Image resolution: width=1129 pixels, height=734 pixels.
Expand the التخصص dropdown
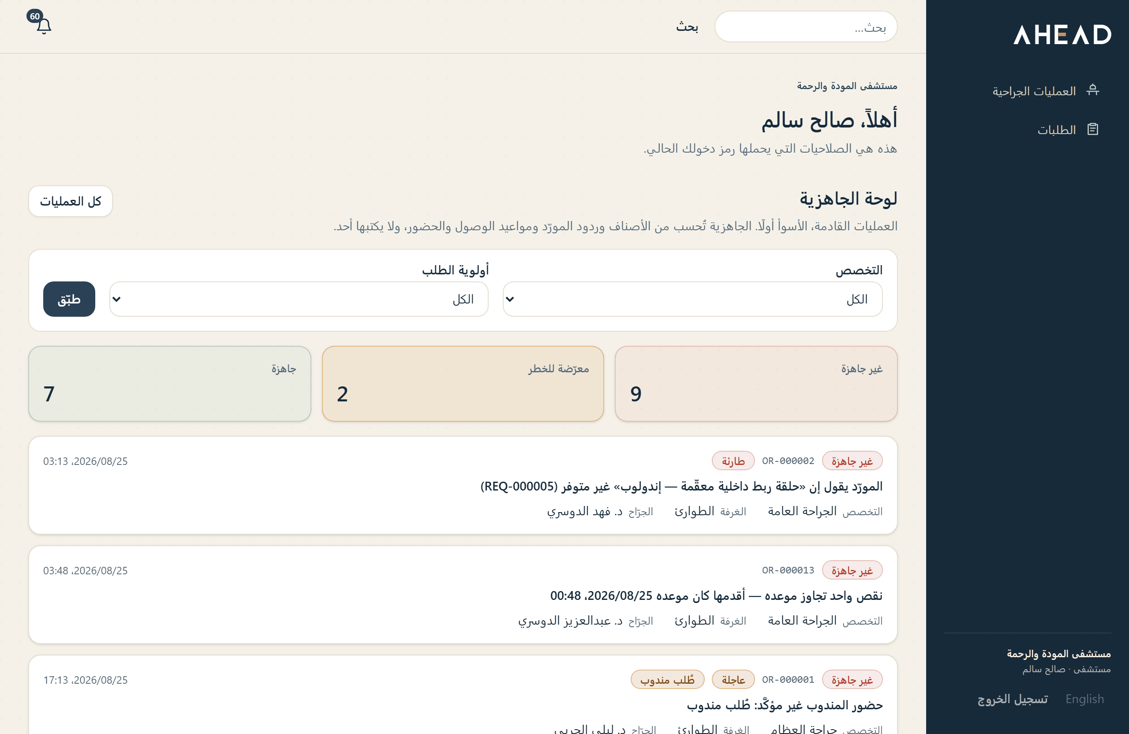(692, 299)
